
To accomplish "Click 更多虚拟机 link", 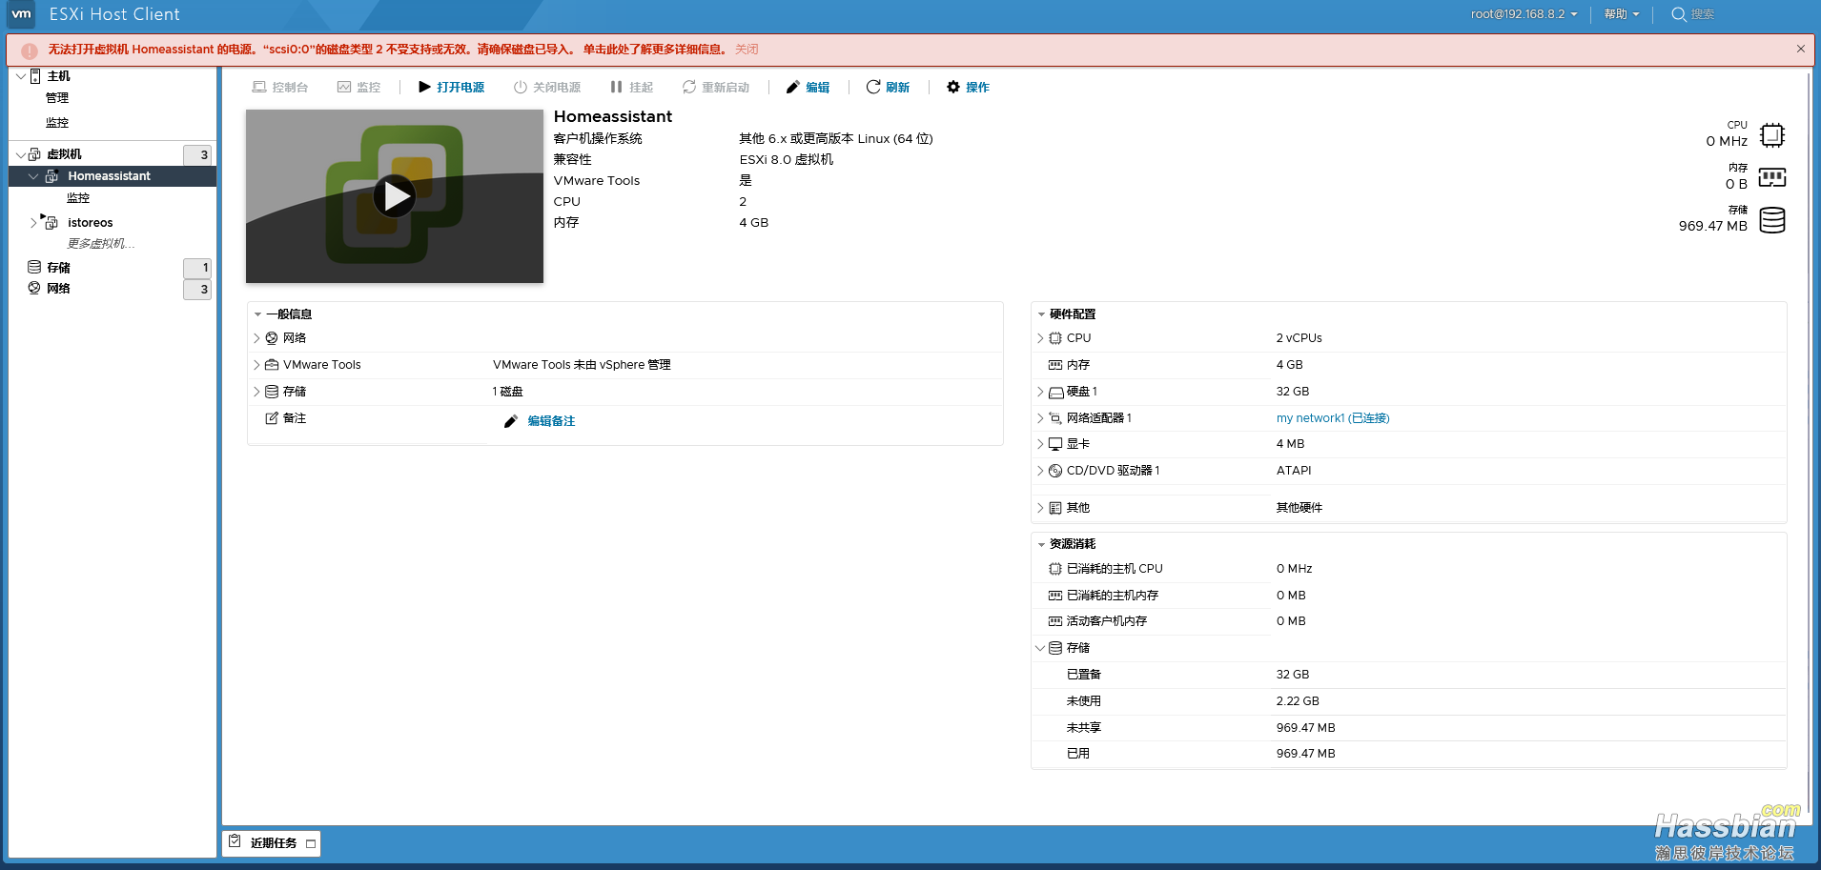I will click(x=101, y=244).
